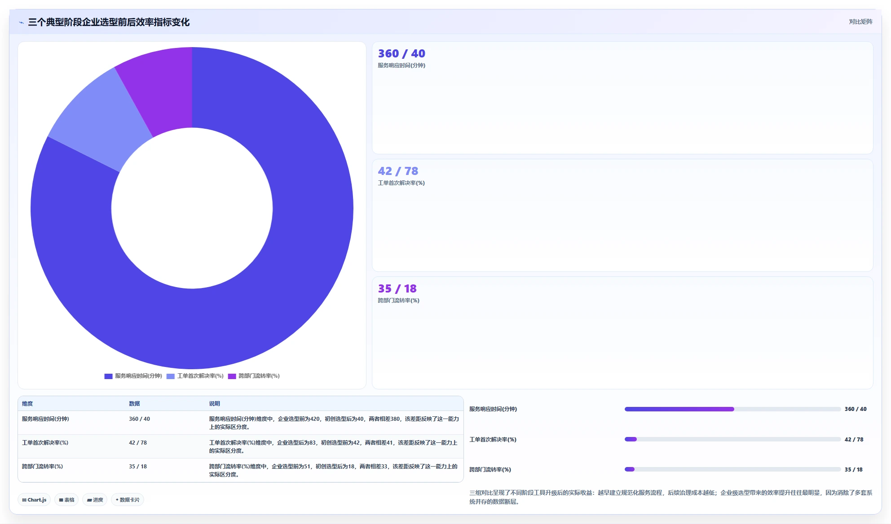Toggle the 工单首次解决率(%) legend label
Viewport: 891px width, 524px height.
pyautogui.click(x=200, y=376)
